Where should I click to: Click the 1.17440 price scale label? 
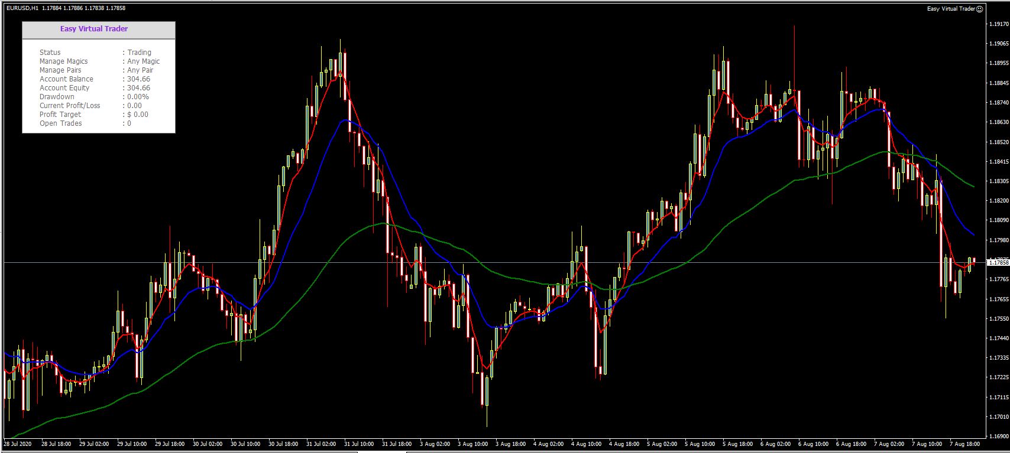point(998,338)
